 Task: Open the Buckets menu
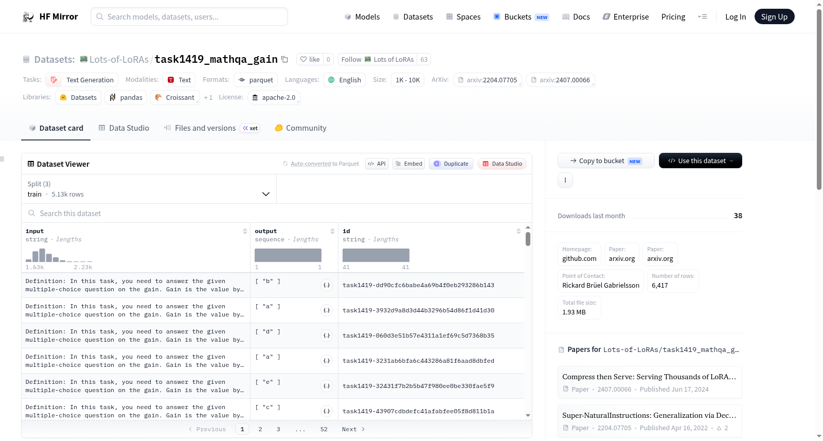pos(521,17)
